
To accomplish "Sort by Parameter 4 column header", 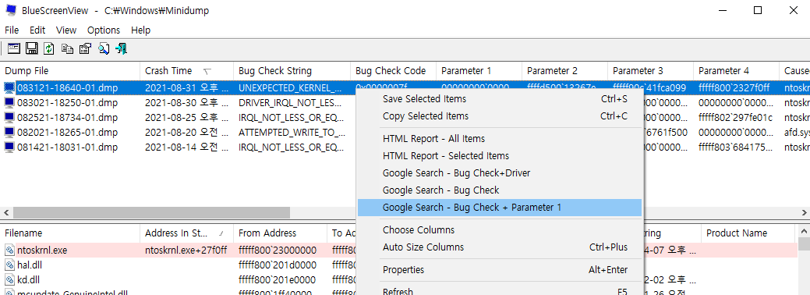I will [x=736, y=71].
